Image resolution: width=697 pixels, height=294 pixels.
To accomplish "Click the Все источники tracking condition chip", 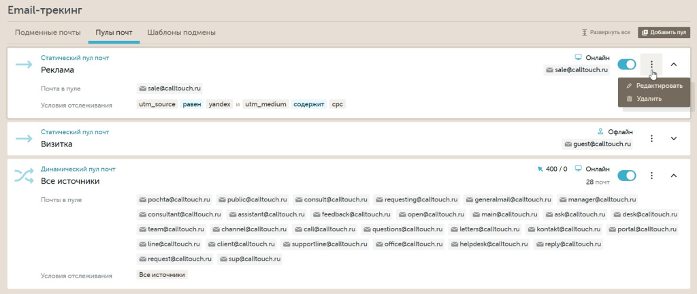I will [162, 274].
